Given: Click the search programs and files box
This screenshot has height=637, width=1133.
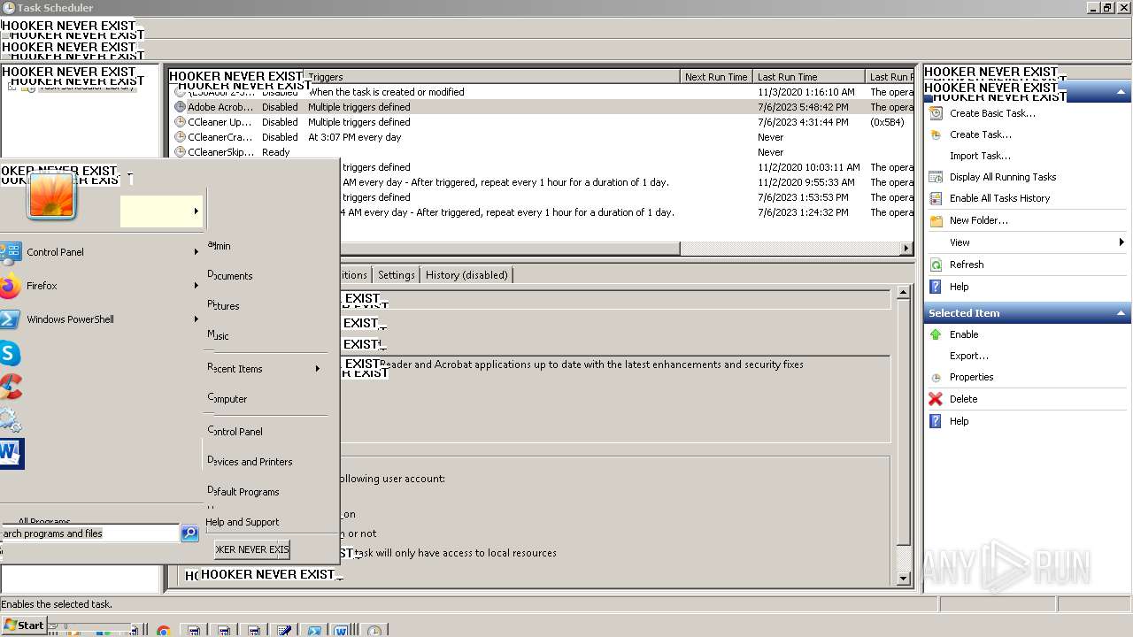Looking at the screenshot, I should (x=89, y=533).
